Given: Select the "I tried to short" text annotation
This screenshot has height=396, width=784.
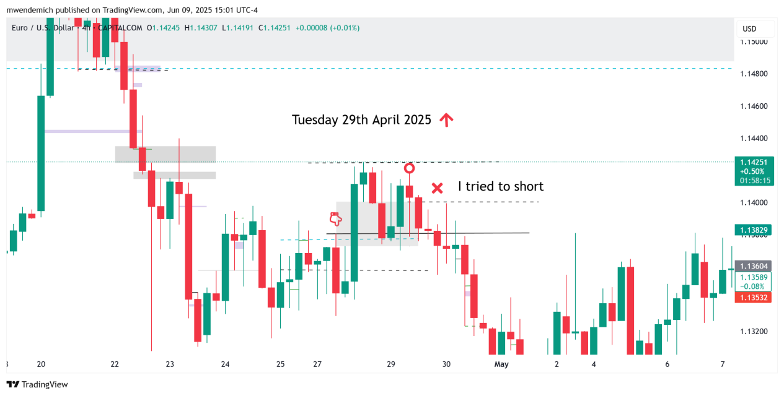Looking at the screenshot, I should (x=500, y=186).
